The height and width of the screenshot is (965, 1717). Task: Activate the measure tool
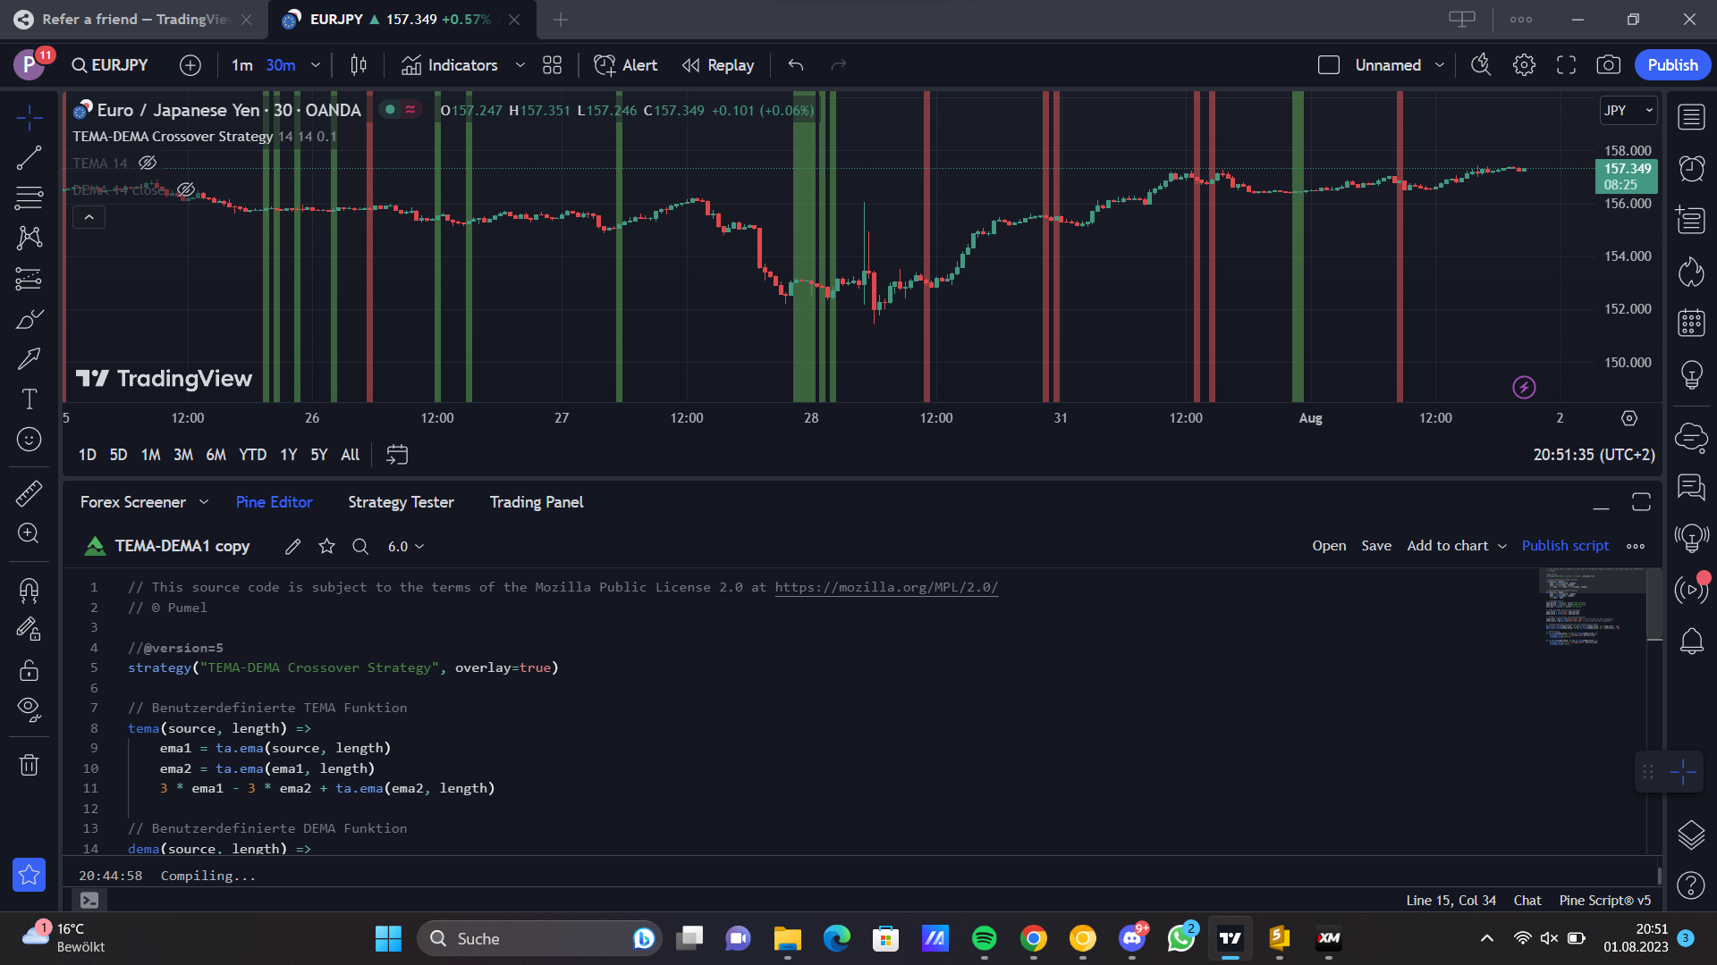(30, 492)
